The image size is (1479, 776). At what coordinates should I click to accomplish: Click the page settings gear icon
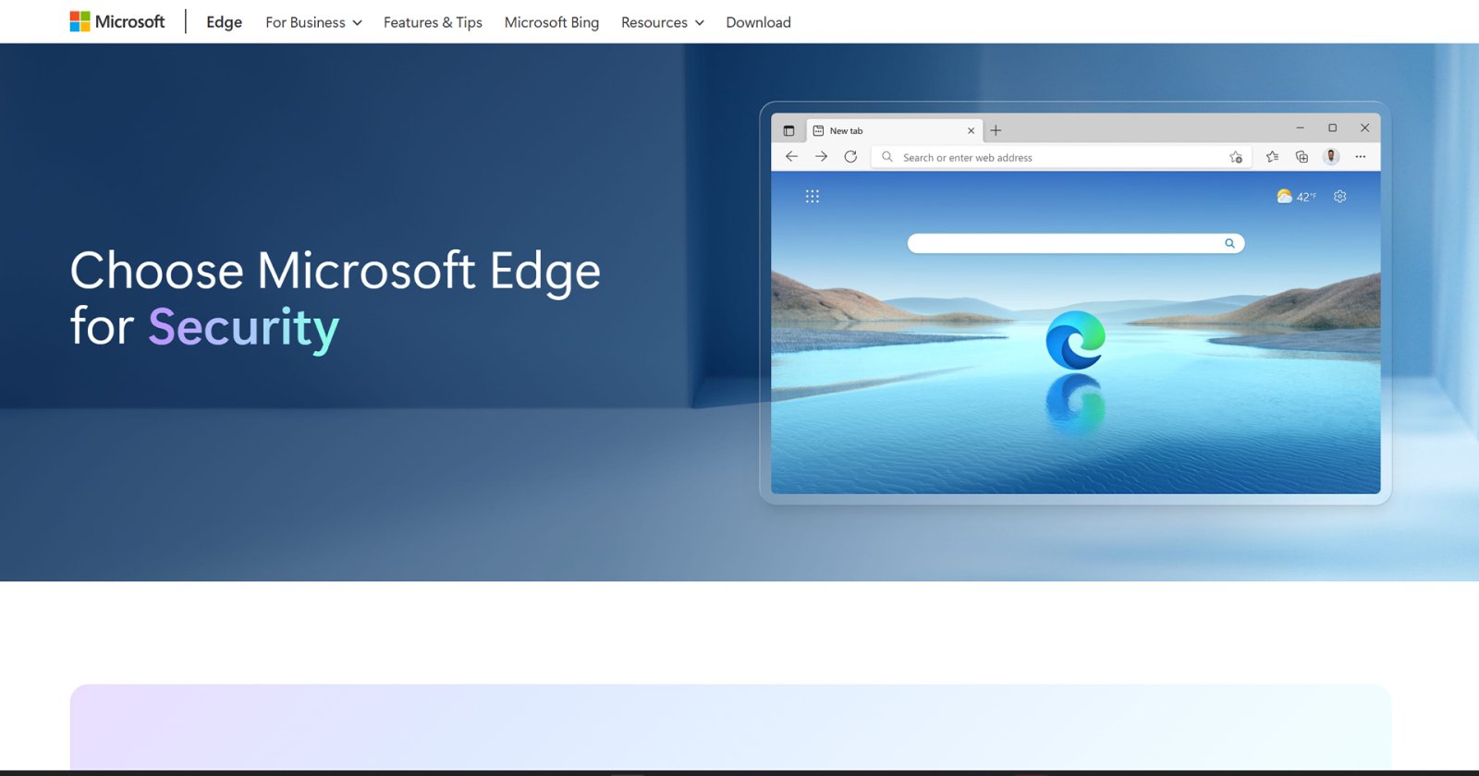[1339, 197]
